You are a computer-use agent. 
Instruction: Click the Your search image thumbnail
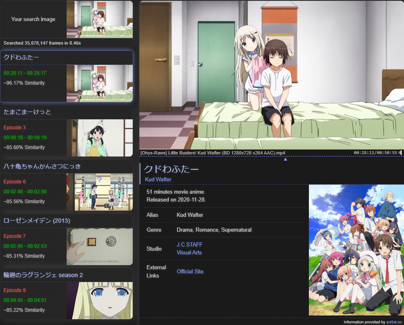(100, 19)
